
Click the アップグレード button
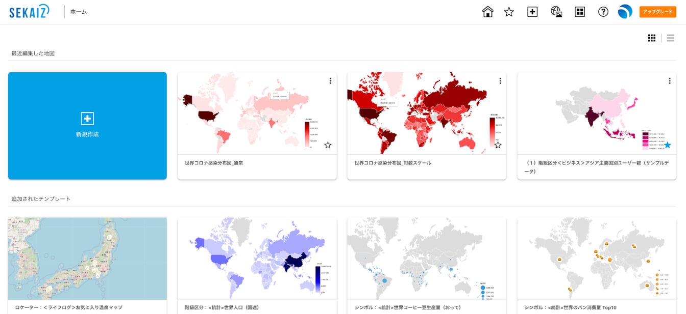click(x=657, y=12)
